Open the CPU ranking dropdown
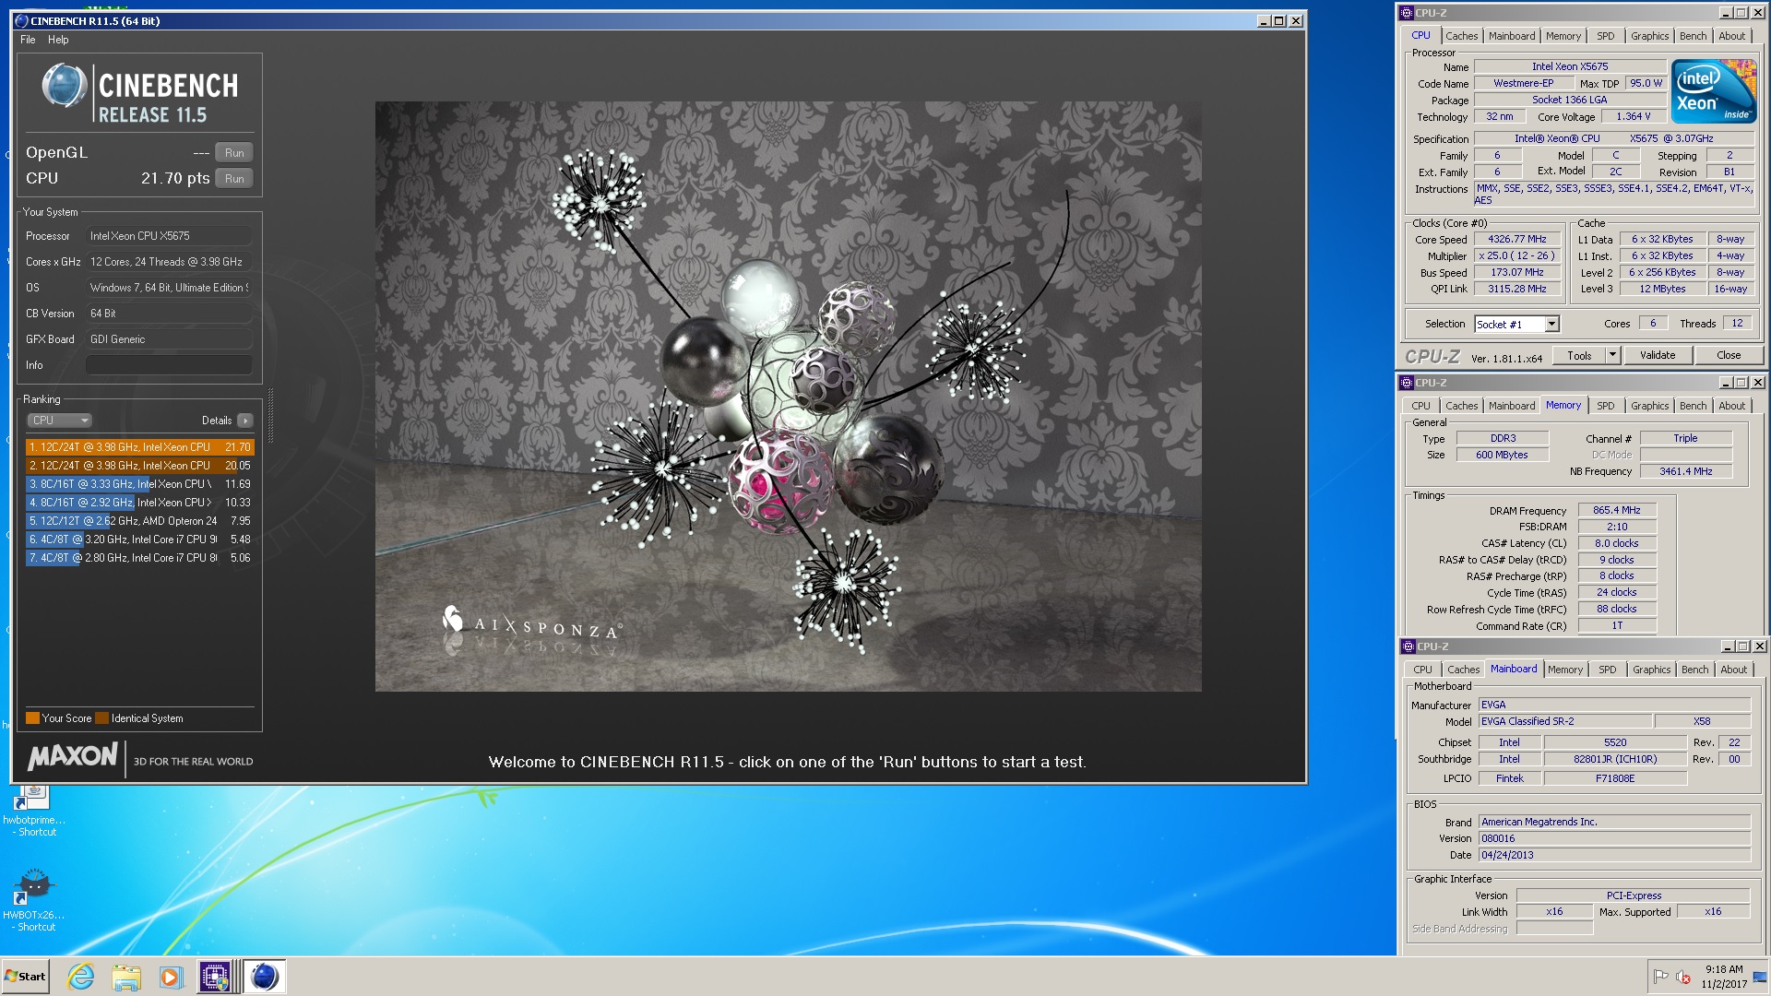 point(59,421)
